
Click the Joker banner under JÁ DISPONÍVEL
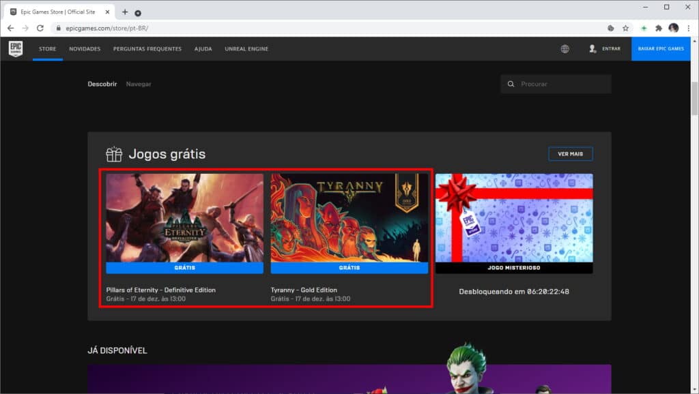[x=349, y=379]
